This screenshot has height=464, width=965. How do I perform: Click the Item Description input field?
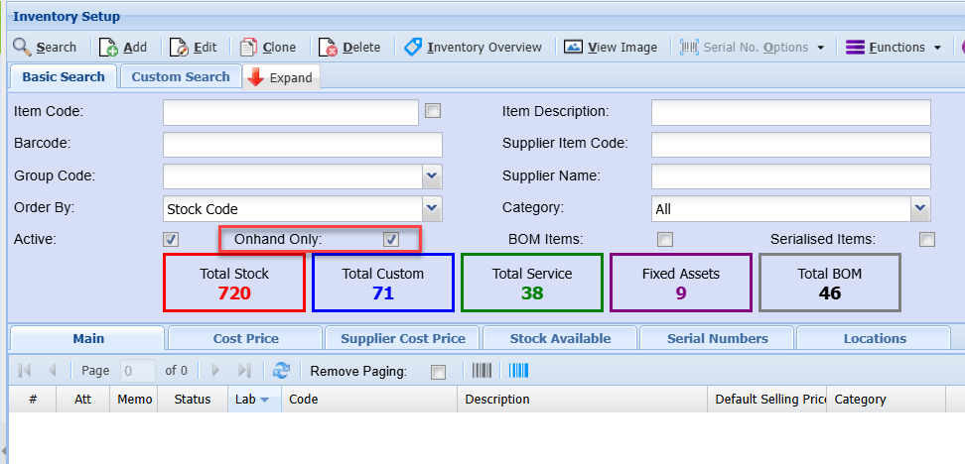point(790,112)
